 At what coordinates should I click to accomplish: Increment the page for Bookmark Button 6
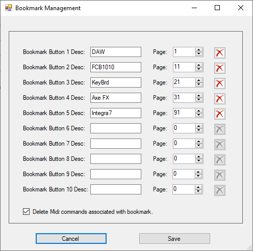point(198,126)
